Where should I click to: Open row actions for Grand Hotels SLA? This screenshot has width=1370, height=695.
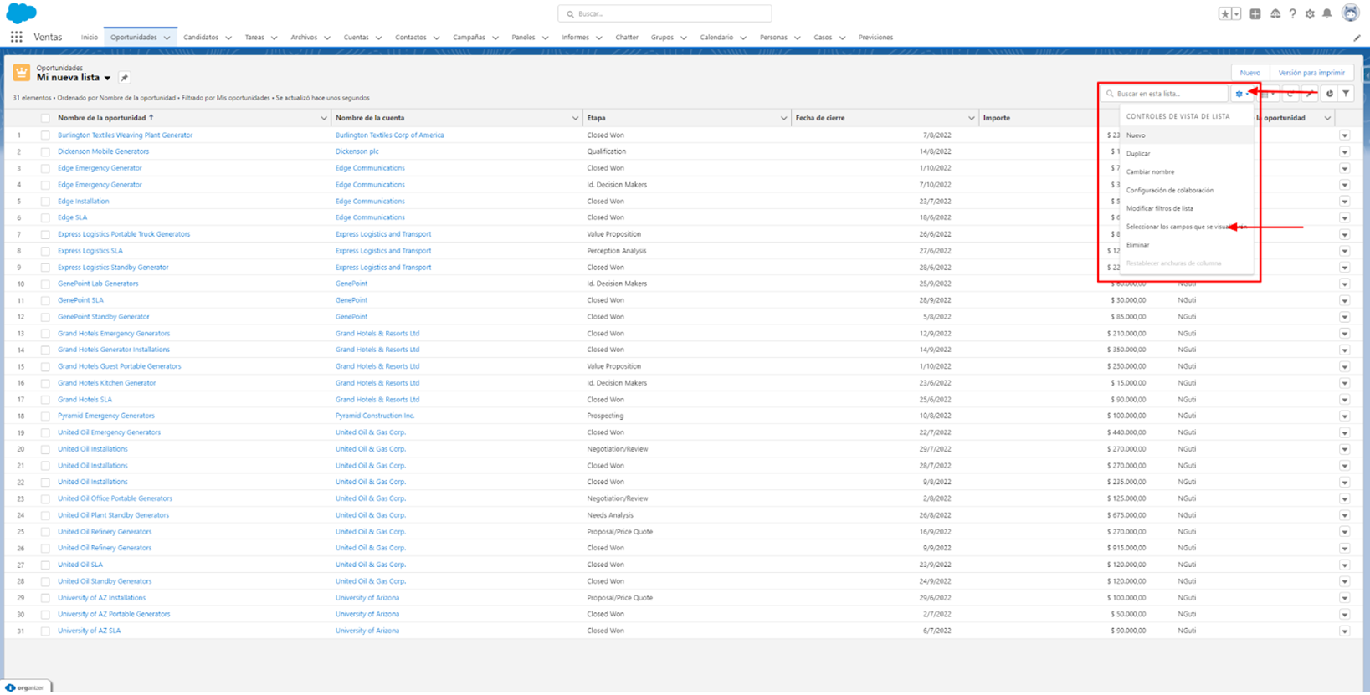click(x=1344, y=400)
